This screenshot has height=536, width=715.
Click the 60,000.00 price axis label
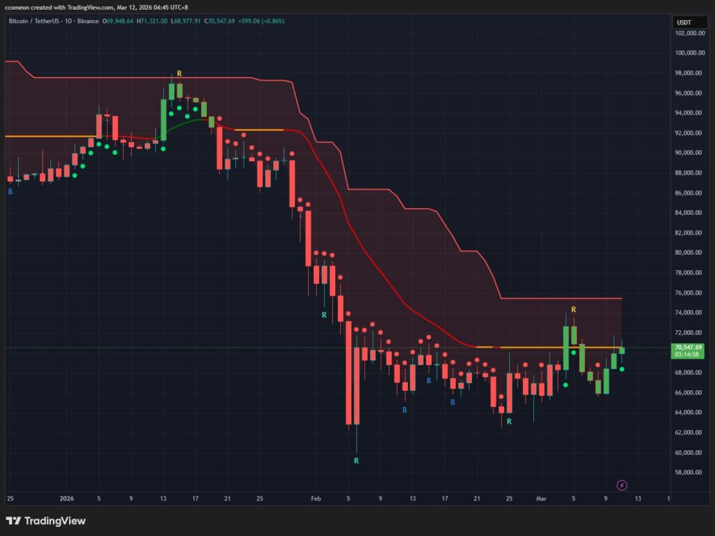pos(689,452)
